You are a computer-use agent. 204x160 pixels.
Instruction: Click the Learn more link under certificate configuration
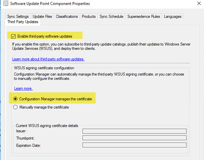click(x=23, y=88)
